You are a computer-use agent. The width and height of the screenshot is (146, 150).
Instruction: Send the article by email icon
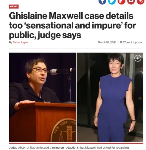[131, 2]
